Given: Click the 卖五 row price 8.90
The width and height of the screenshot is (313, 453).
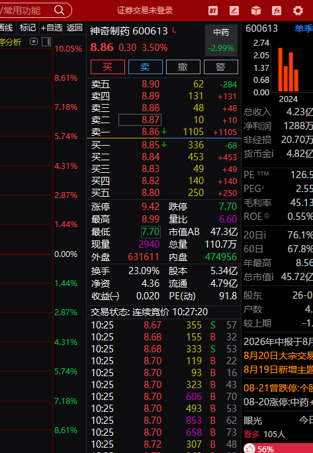Looking at the screenshot, I should [150, 84].
